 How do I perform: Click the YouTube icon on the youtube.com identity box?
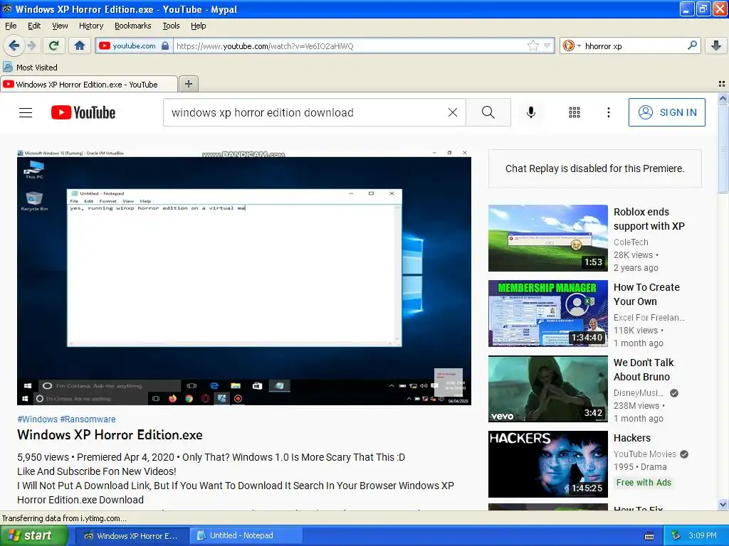(x=104, y=45)
